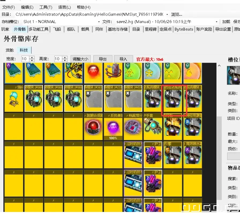The image size is (240, 213).
Task: Increase the 宽度 value with up arrow
Action: [32, 58]
